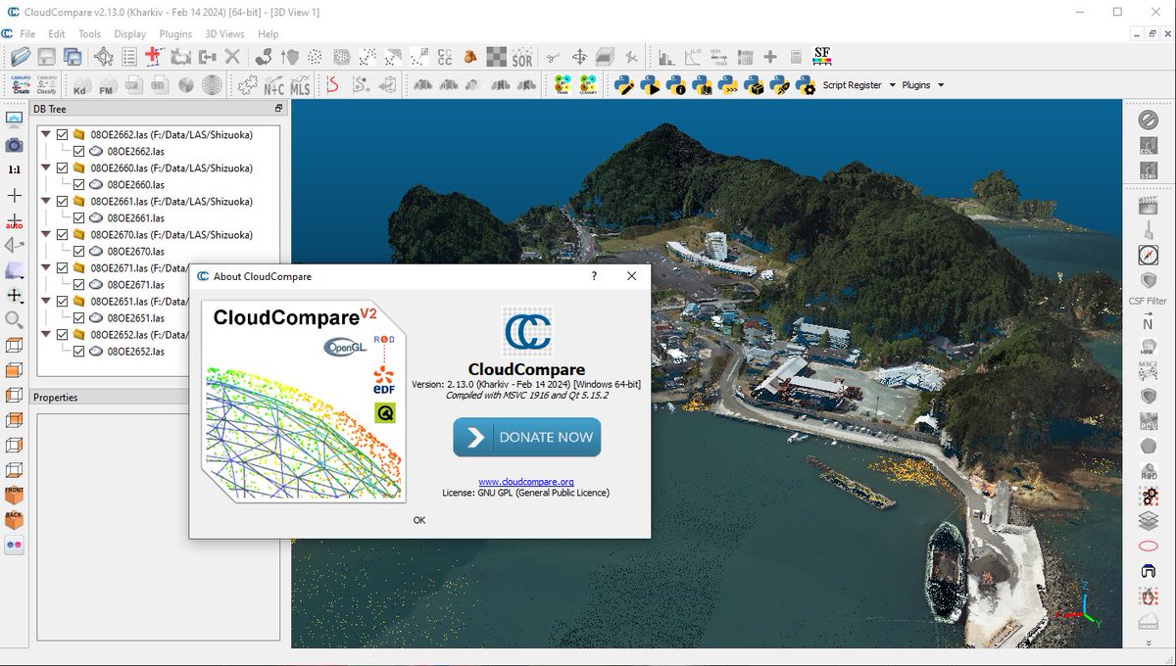1176x666 pixels.
Task: Collapse the 08OE2662.las folder tree node
Action: click(46, 134)
